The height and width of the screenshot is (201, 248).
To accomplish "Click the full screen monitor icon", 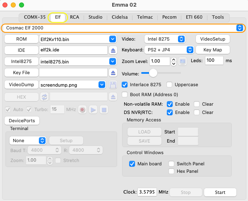I will pyautogui.click(x=183, y=61).
